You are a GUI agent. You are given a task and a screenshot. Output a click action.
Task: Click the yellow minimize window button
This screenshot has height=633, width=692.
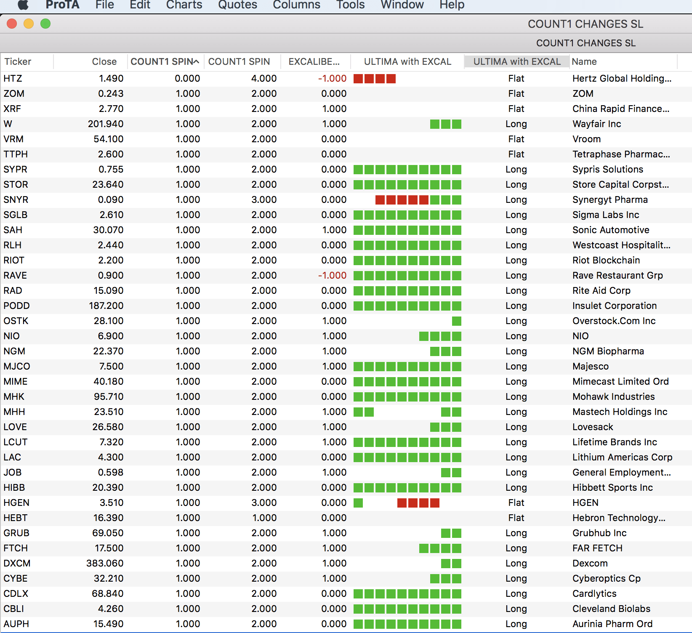coord(29,24)
